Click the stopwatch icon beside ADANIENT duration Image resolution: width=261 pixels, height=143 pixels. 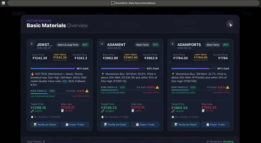point(102,117)
